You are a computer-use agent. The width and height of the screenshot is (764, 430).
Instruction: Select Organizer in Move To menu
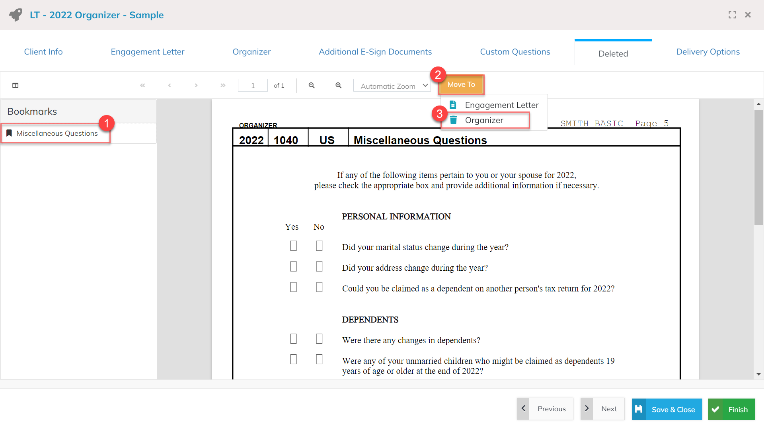tap(484, 120)
